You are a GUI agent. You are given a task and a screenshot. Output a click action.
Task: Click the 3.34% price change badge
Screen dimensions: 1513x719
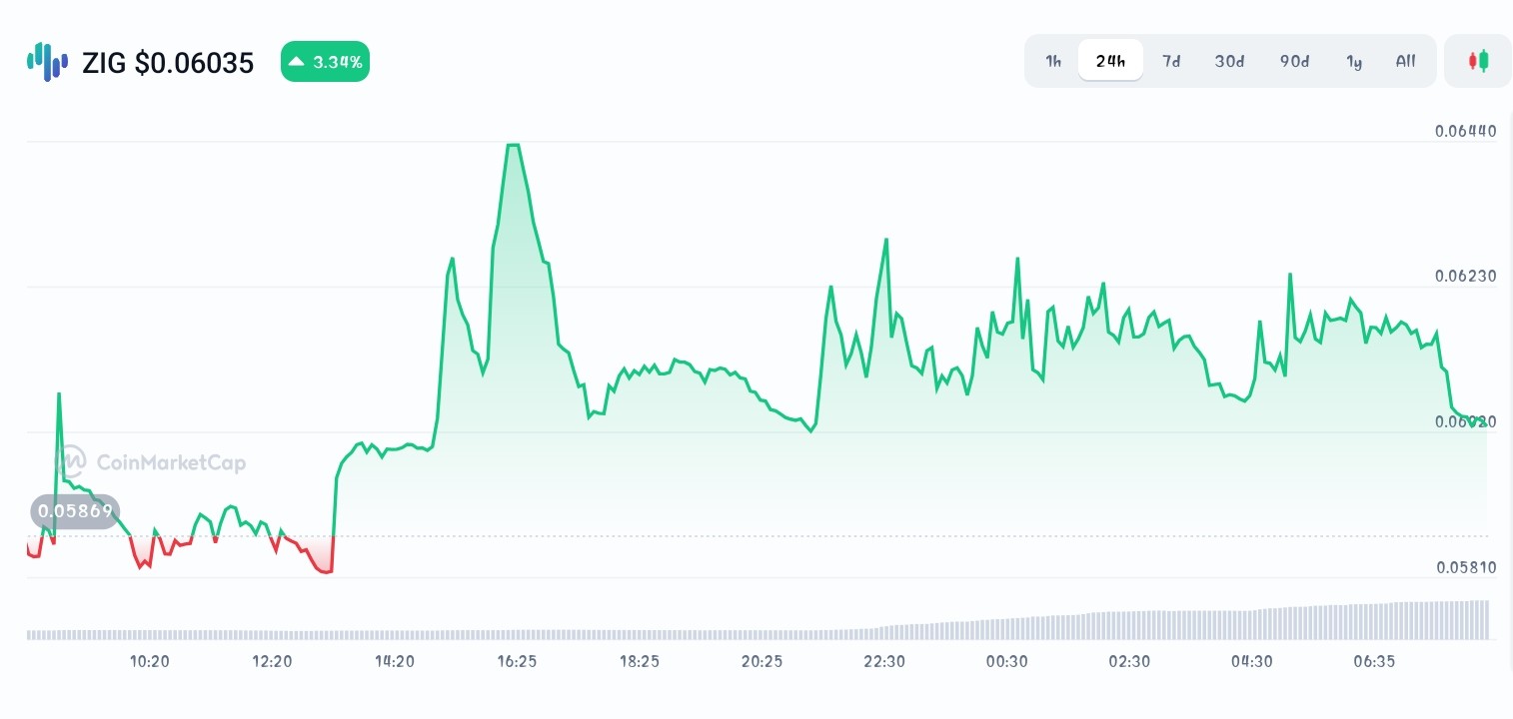coord(325,62)
